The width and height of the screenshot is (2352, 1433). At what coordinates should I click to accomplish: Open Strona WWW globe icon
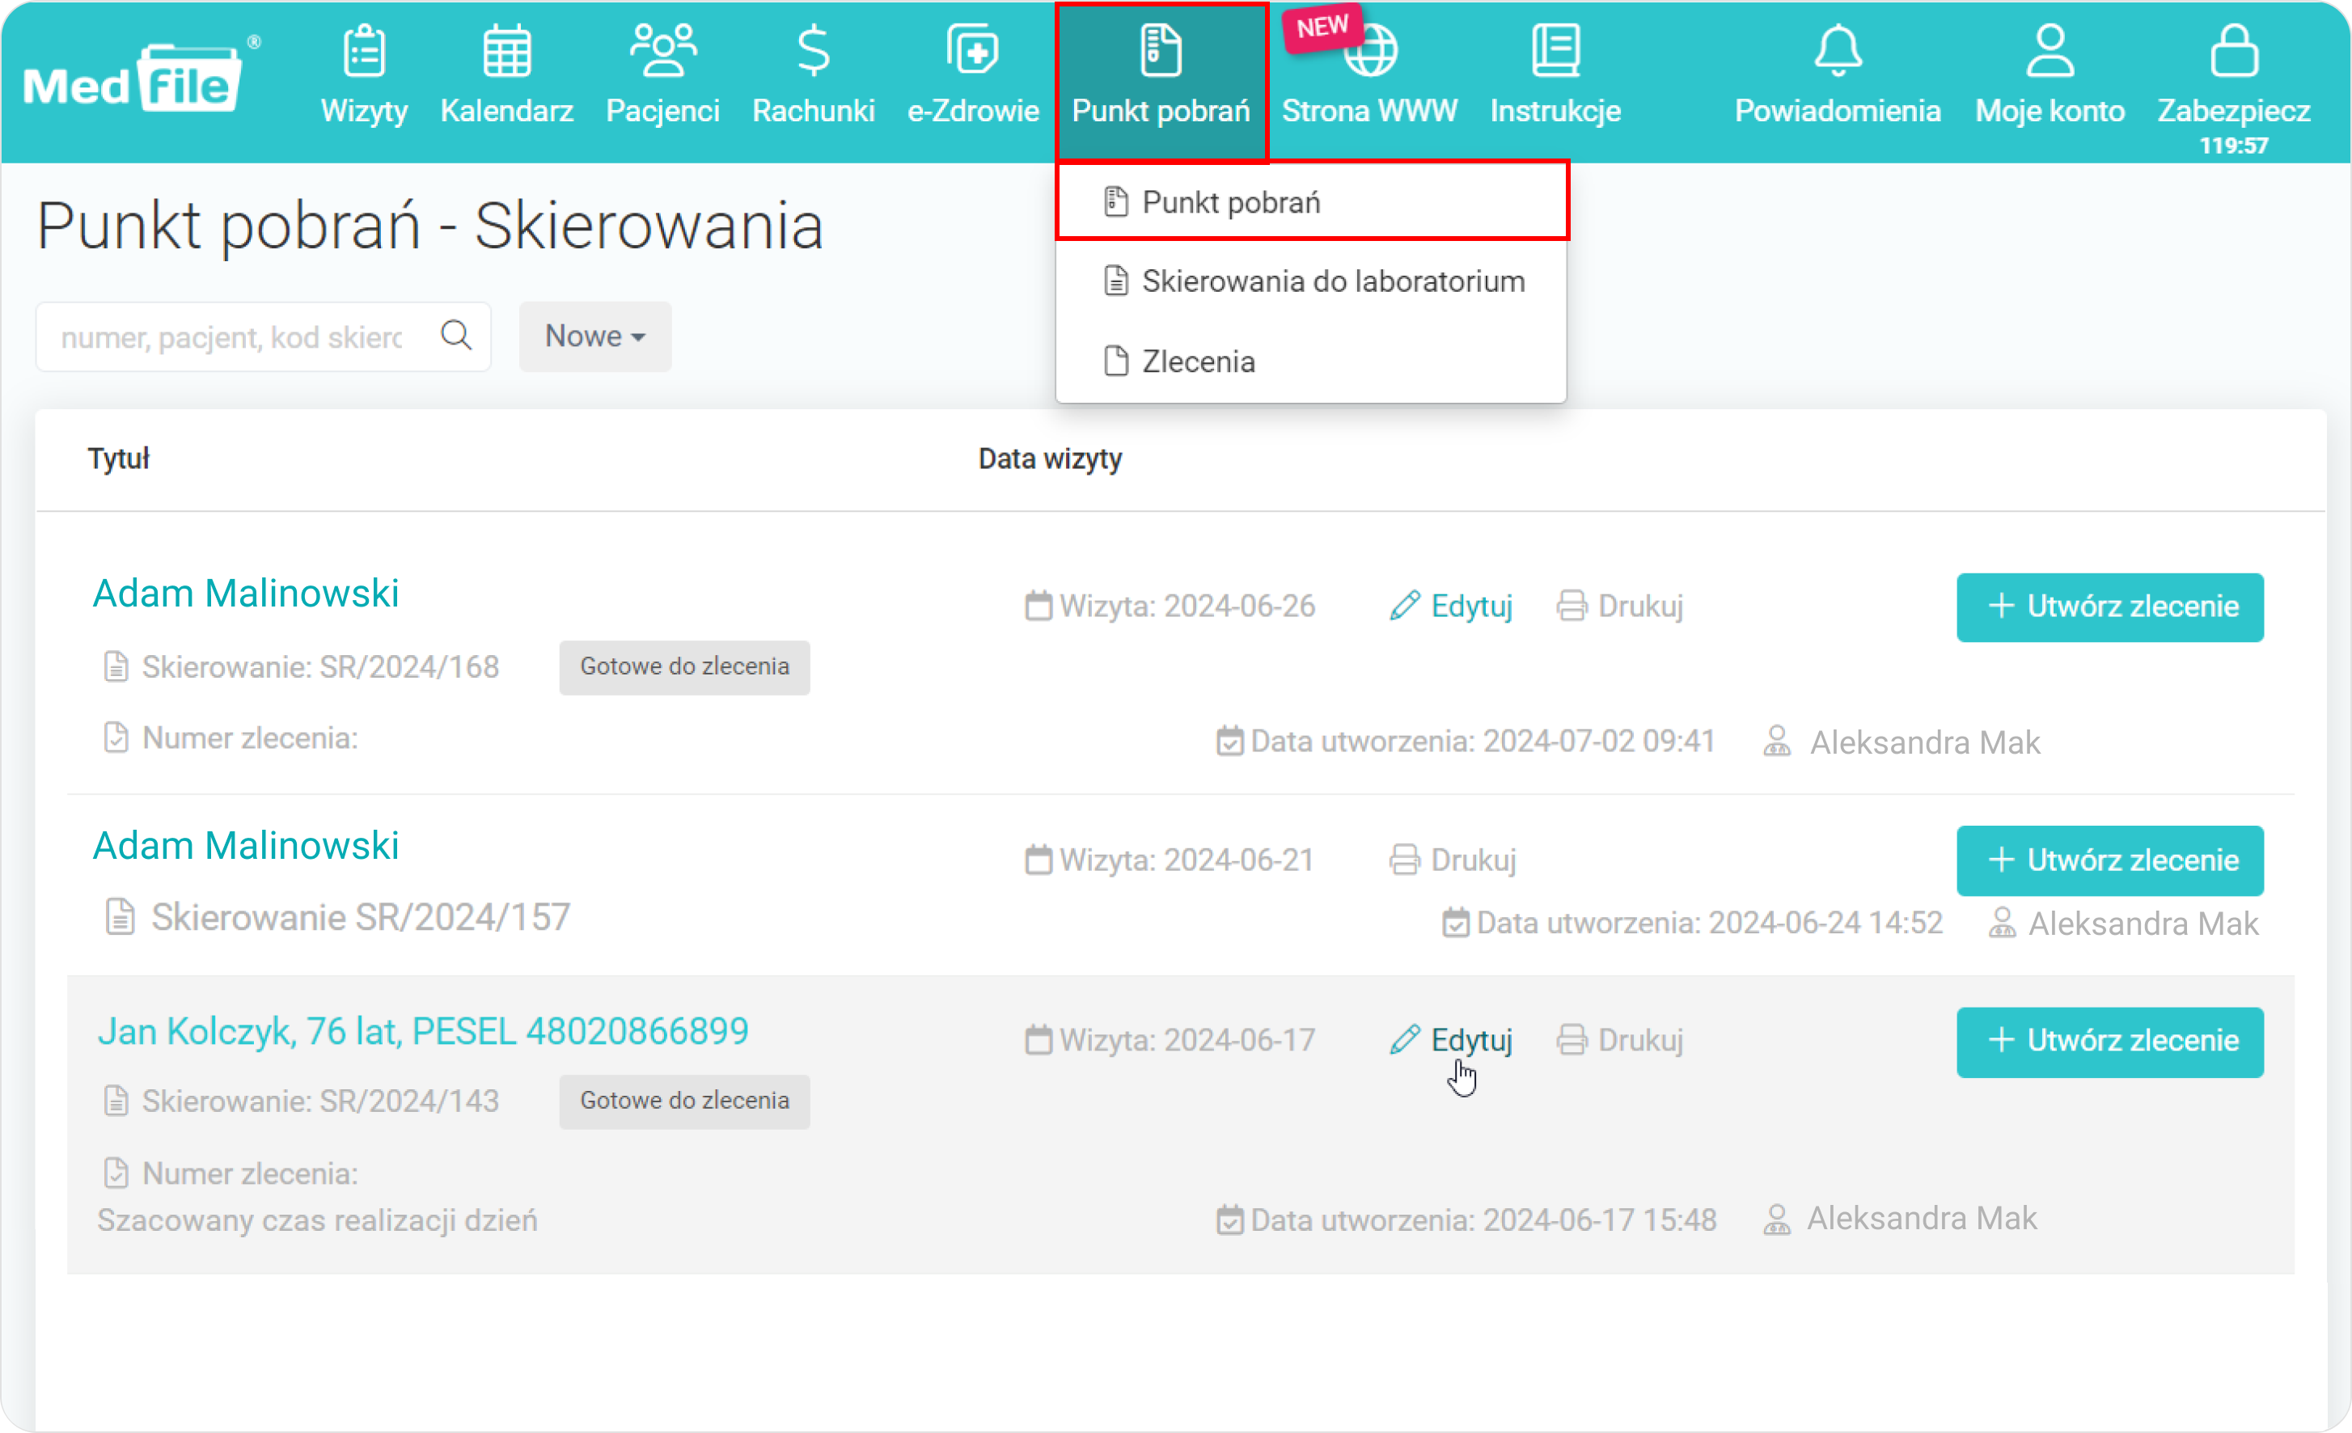pyautogui.click(x=1371, y=51)
